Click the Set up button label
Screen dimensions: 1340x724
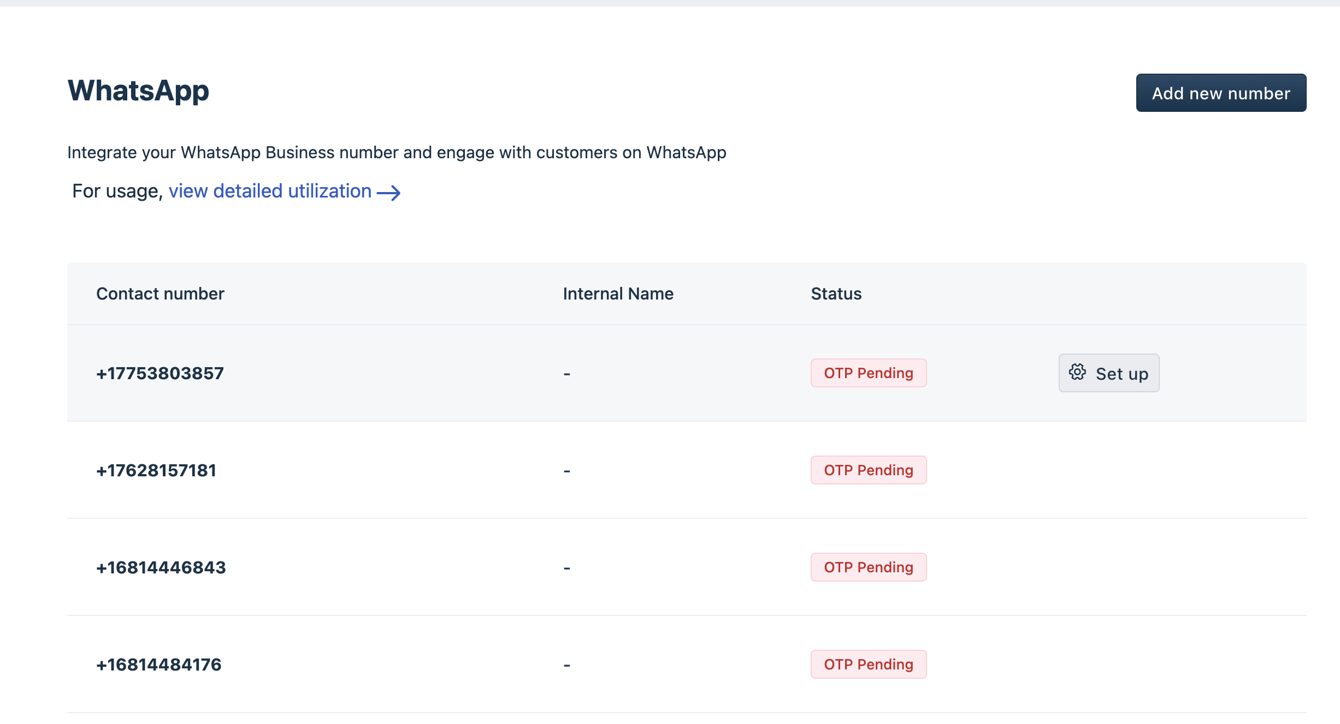pyautogui.click(x=1121, y=374)
